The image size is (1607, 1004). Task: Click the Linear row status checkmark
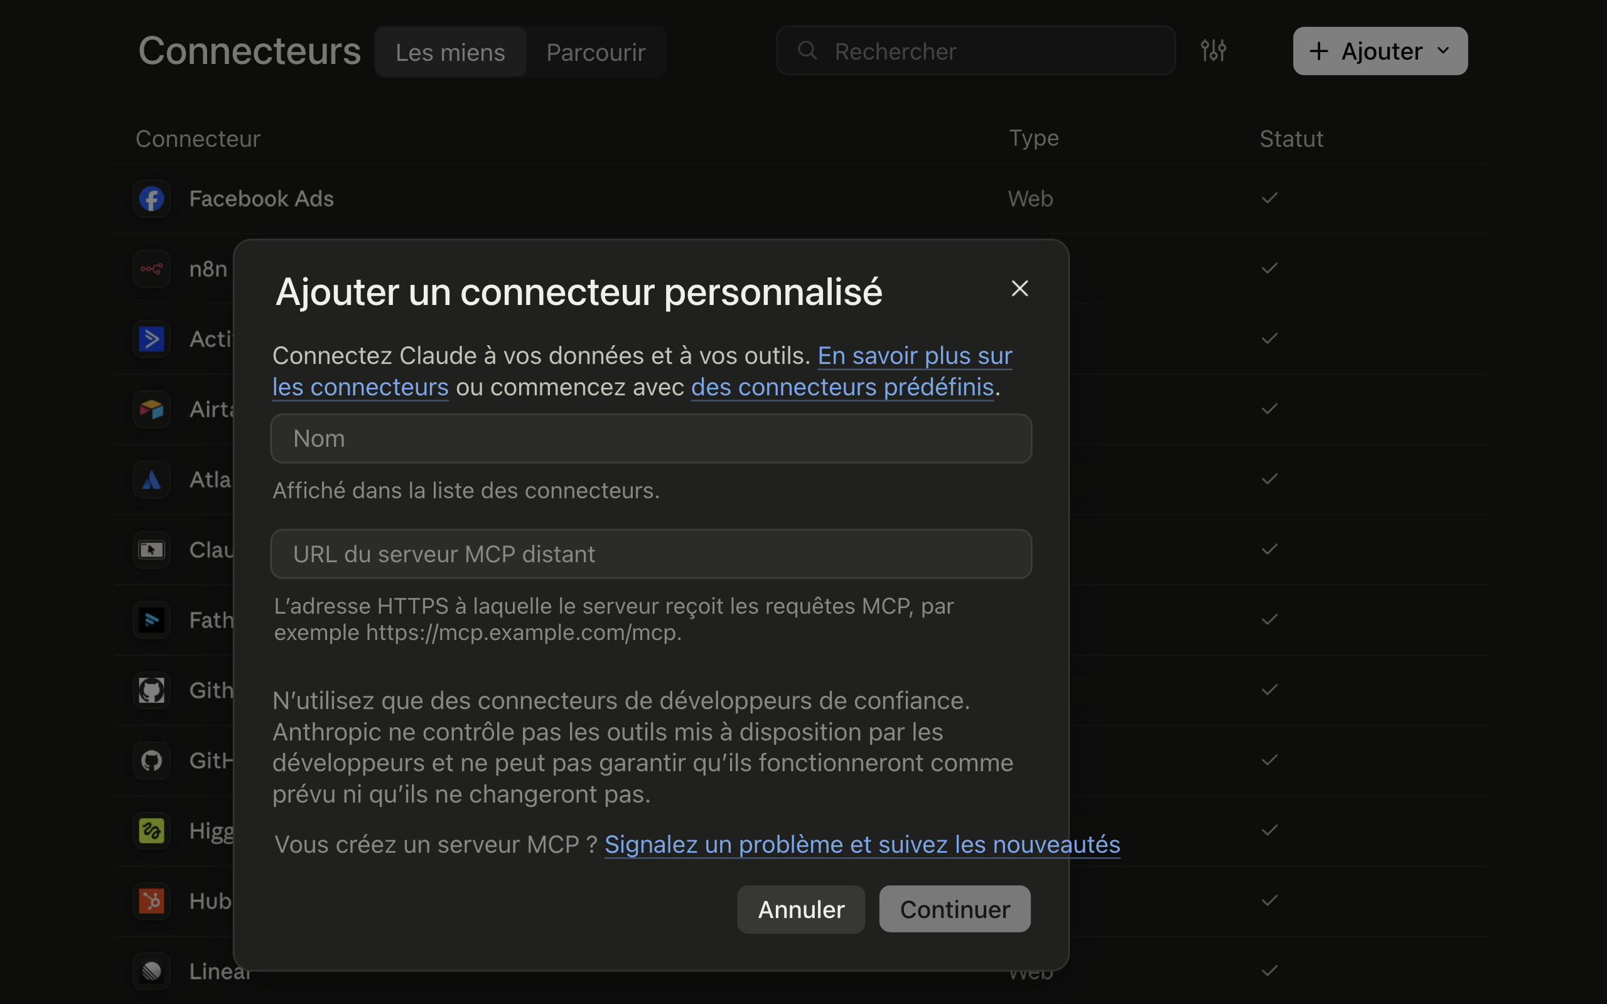(1269, 971)
